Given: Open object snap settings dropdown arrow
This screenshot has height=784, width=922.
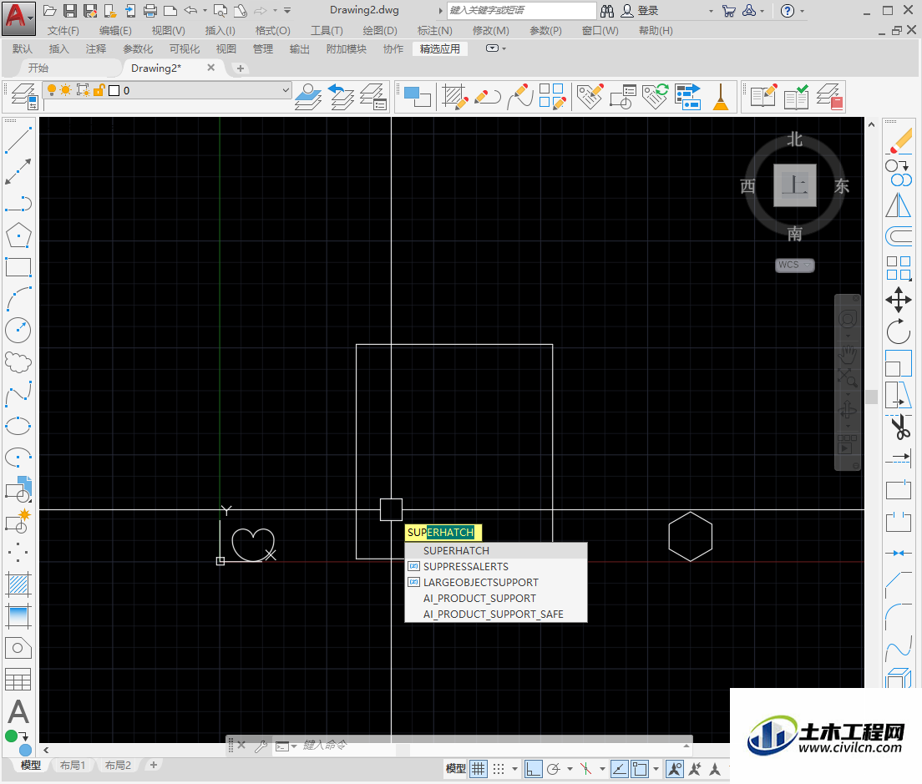Looking at the screenshot, I should pos(656,769).
